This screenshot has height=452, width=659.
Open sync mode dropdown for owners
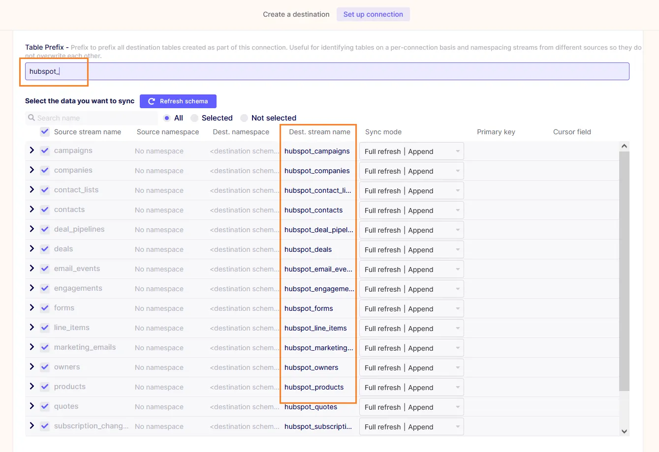click(x=411, y=368)
